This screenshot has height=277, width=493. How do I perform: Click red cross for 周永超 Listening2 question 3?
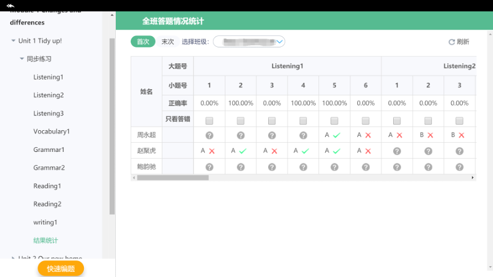tap(461, 135)
